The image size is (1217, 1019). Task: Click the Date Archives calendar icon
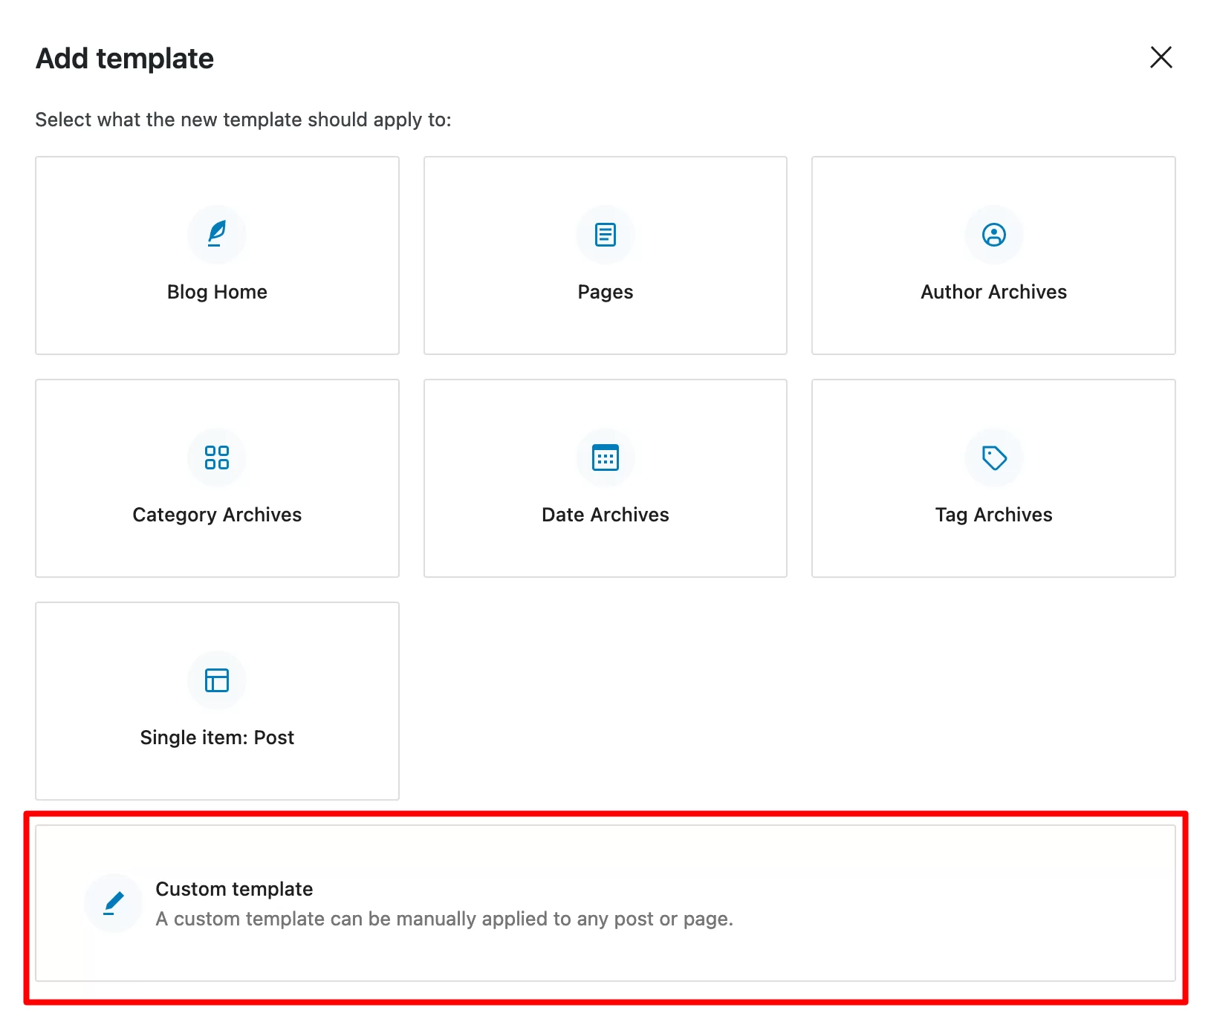point(606,458)
